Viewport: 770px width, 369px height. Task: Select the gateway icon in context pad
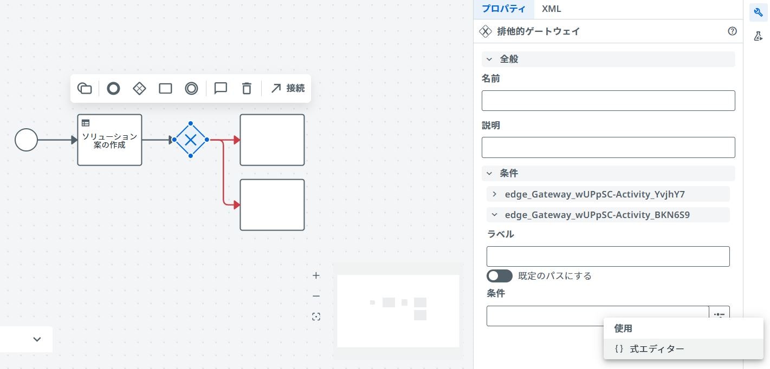pos(139,88)
